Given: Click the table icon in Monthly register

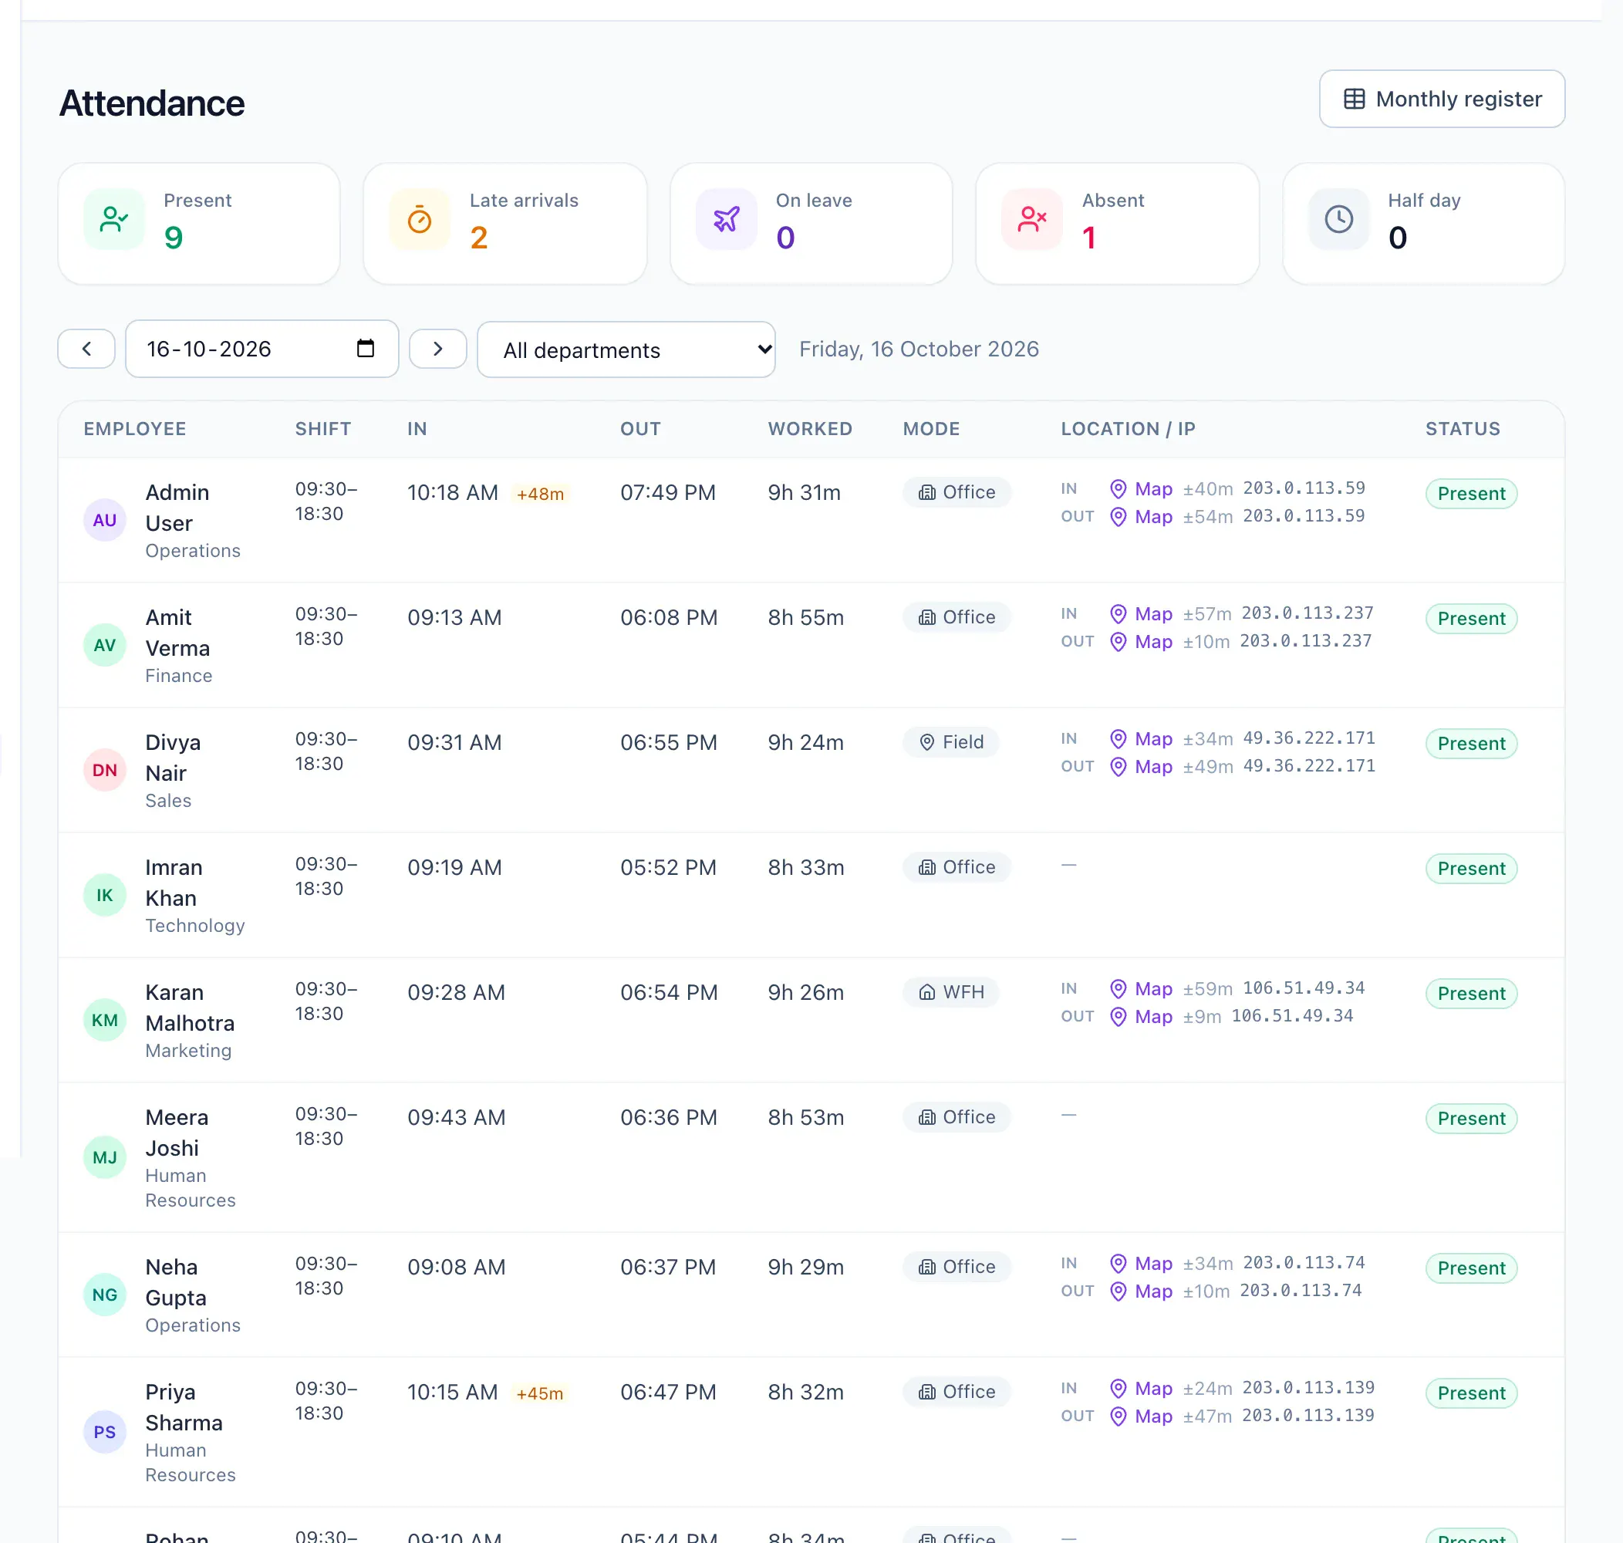Looking at the screenshot, I should (x=1353, y=99).
